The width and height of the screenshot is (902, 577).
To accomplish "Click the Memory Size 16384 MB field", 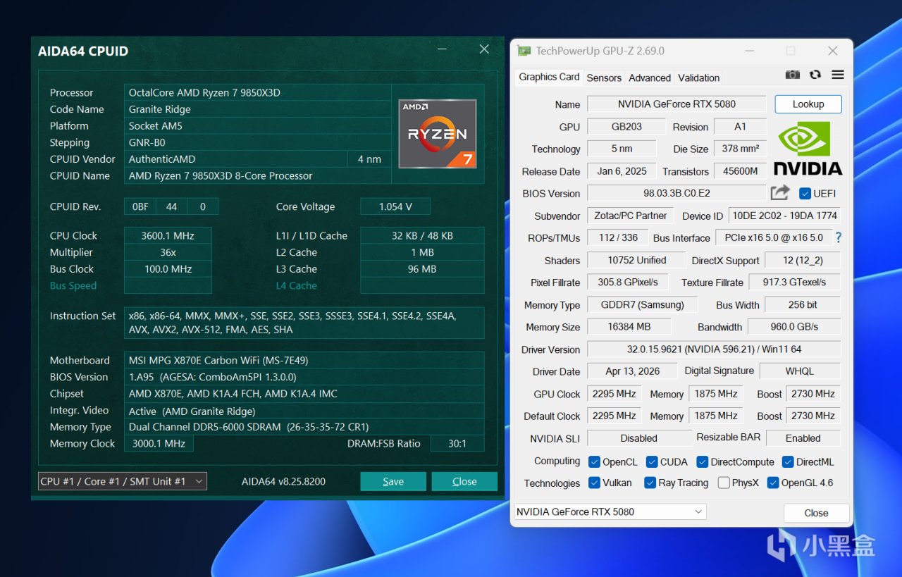I will coord(629,327).
